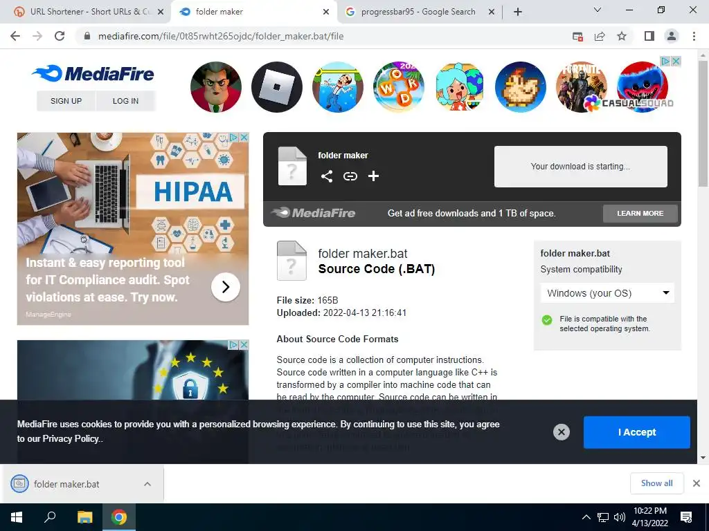Screen dimensions: 709x531
Task: Close the HIPAA ad with X icon
Action: pos(244,138)
